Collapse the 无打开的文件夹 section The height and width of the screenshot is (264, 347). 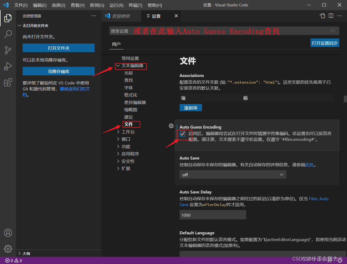(19, 26)
